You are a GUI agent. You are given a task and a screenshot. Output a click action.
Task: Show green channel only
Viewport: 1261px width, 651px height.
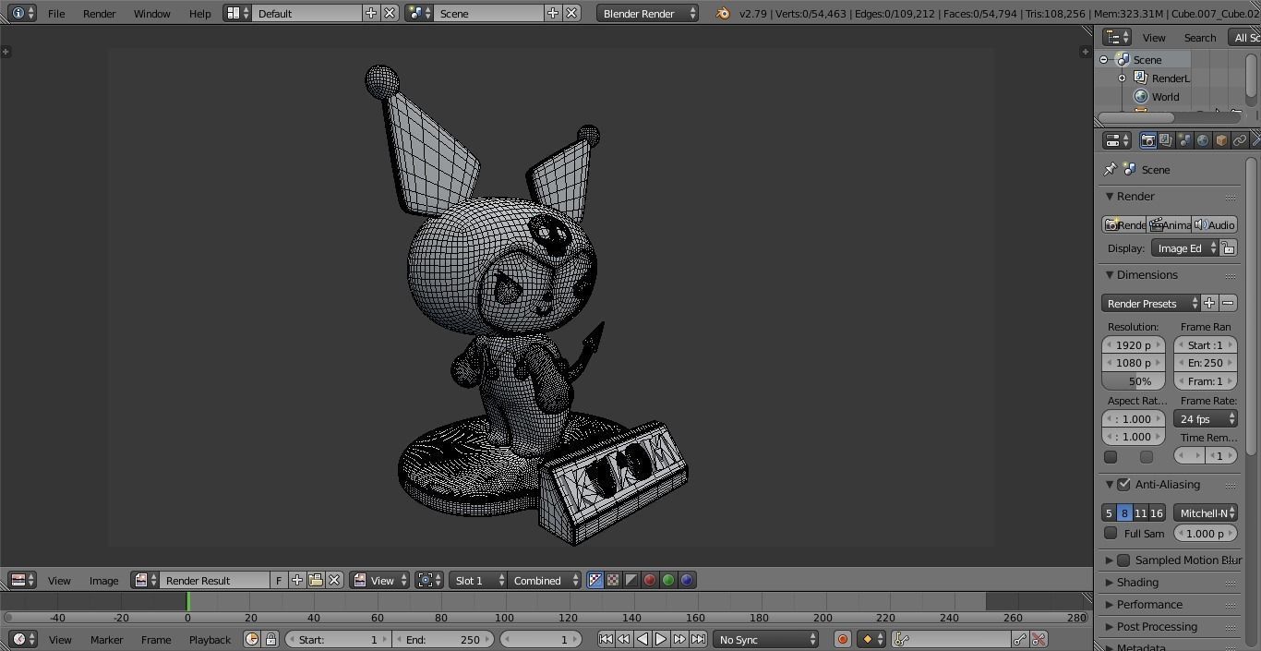point(668,580)
